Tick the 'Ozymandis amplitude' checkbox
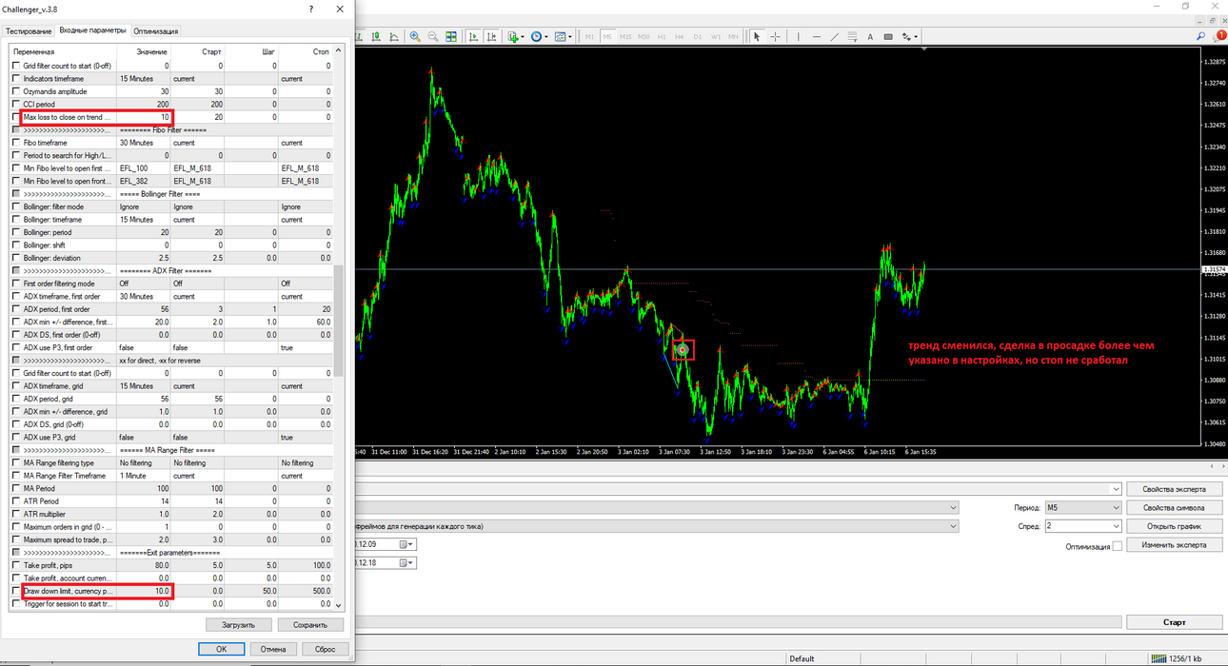Viewport: 1228px width, 666px height. click(15, 91)
